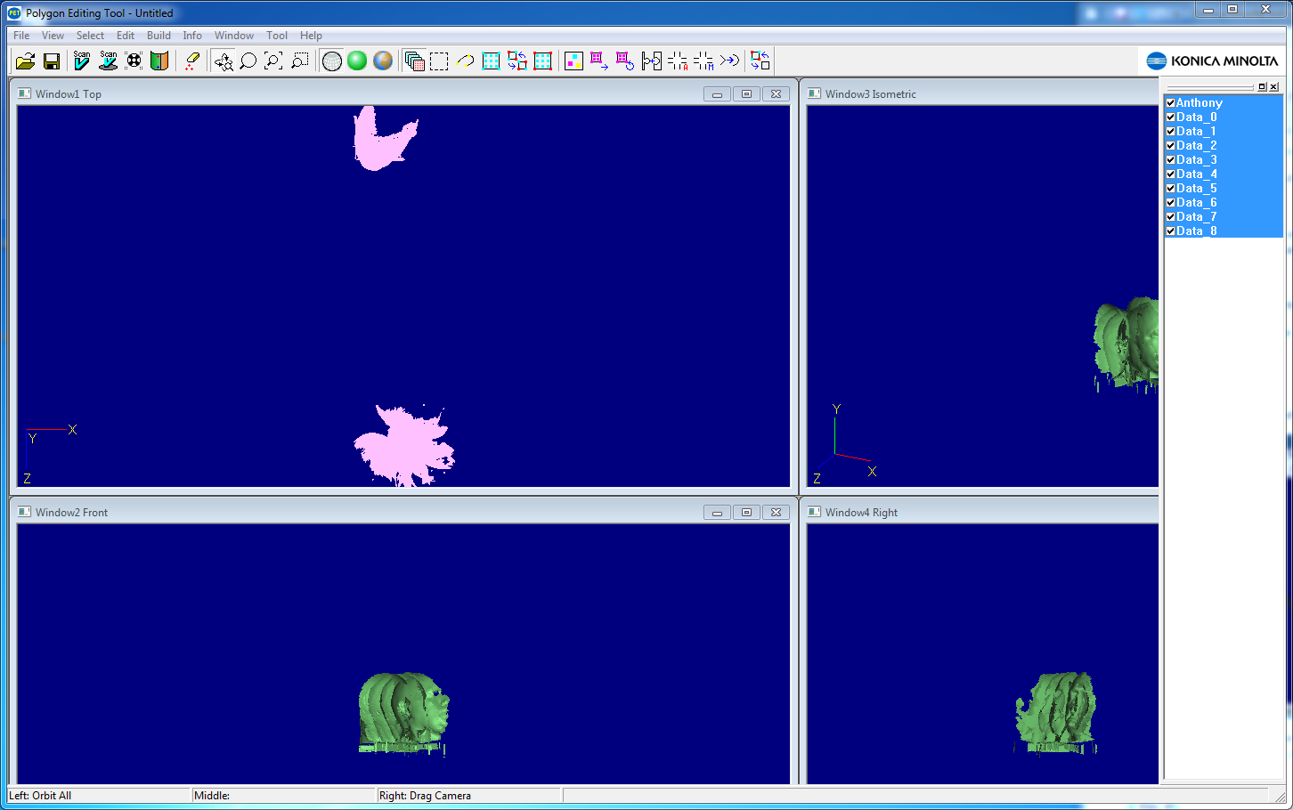Click the green head model in Front view
Image resolution: width=1293 pixels, height=810 pixels.
(404, 712)
